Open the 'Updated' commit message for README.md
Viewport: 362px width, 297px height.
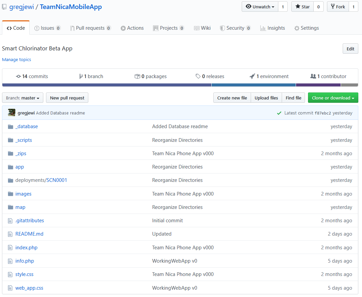[x=162, y=234]
